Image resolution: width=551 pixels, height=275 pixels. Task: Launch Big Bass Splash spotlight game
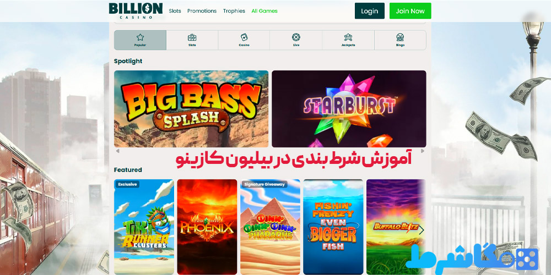click(191, 109)
